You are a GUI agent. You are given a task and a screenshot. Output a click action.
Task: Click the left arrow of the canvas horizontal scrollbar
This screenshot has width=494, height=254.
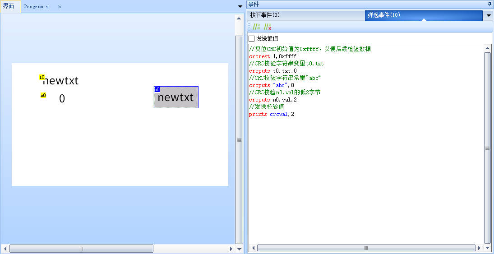coord(5,249)
